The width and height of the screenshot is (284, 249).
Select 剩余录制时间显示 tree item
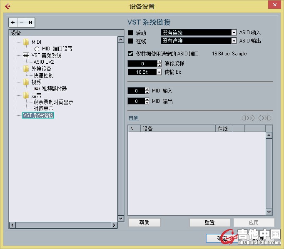pyautogui.click(x=53, y=102)
